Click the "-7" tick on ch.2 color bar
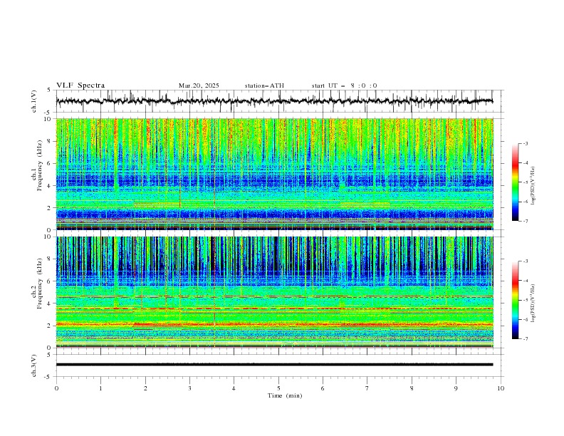This screenshot has height=436, width=564. 525,339
